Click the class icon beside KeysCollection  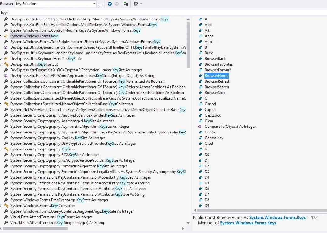pyautogui.click(x=6, y=104)
